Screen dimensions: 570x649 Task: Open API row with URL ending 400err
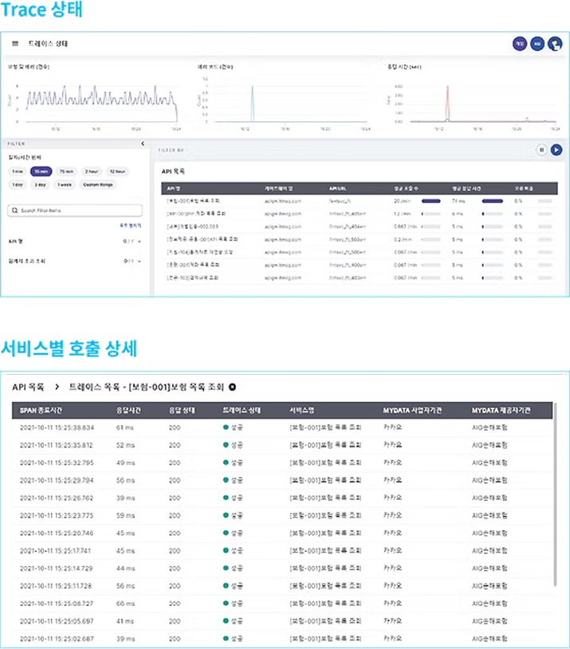click(360, 265)
